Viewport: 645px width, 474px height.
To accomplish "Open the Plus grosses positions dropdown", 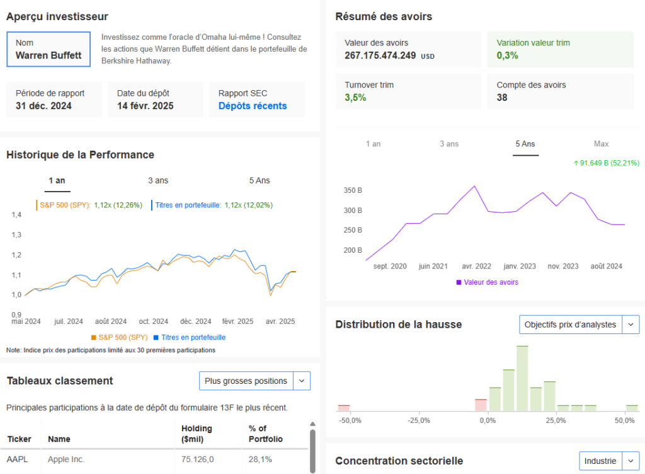I will (254, 381).
